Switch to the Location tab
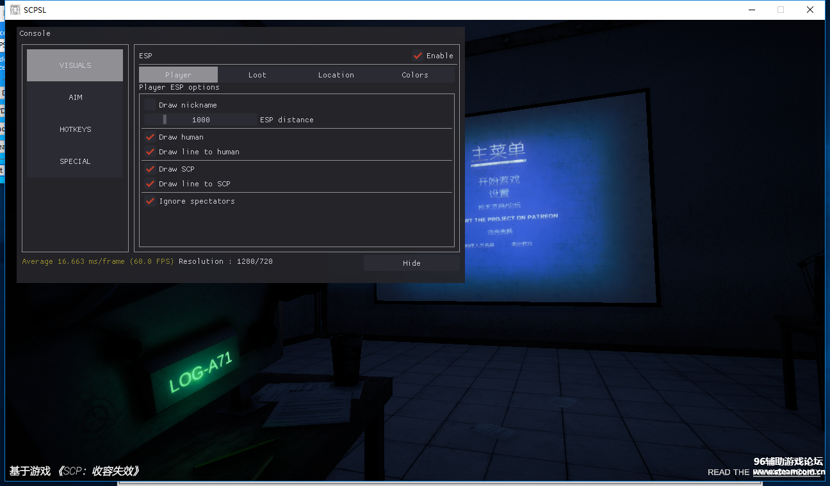 point(336,75)
